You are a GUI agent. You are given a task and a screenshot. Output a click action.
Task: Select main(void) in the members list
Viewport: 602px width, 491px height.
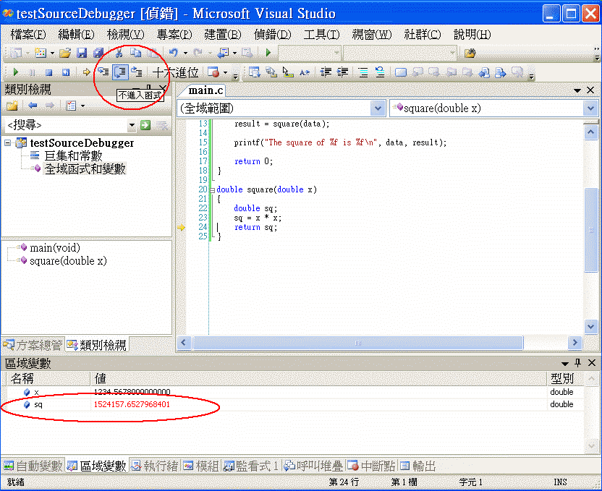point(55,248)
